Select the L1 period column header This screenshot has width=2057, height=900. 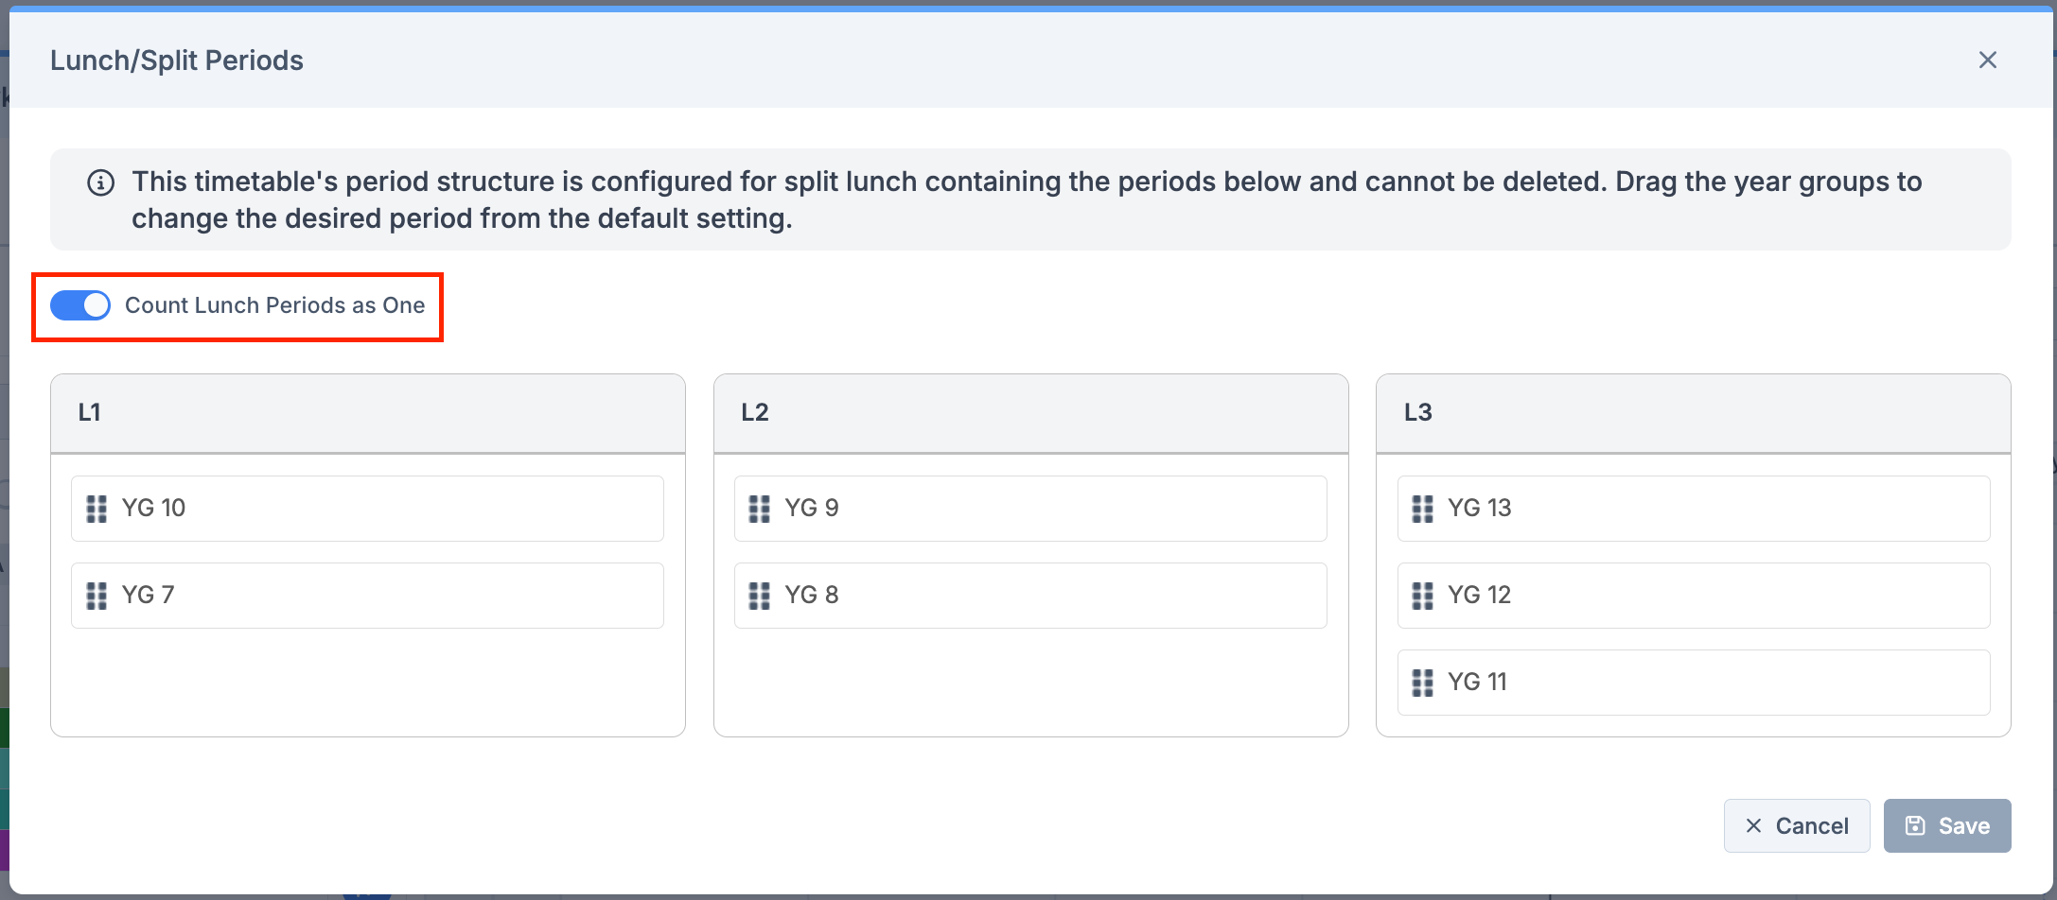coord(367,413)
